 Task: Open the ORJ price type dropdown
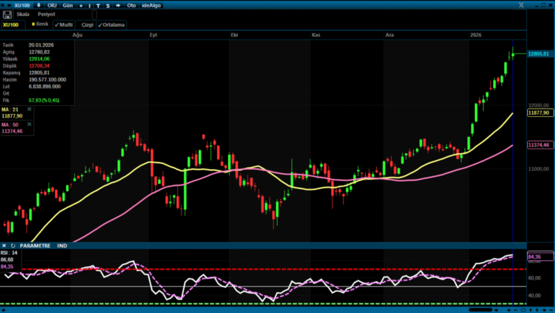(x=51, y=5)
